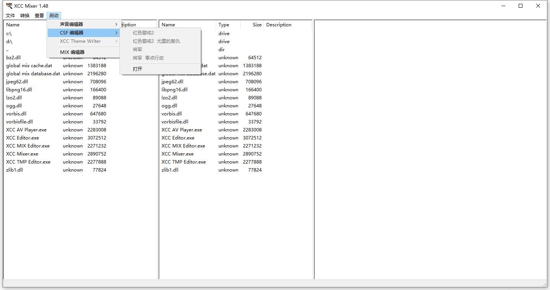Select parent directory .. in left pane

click(x=7, y=49)
